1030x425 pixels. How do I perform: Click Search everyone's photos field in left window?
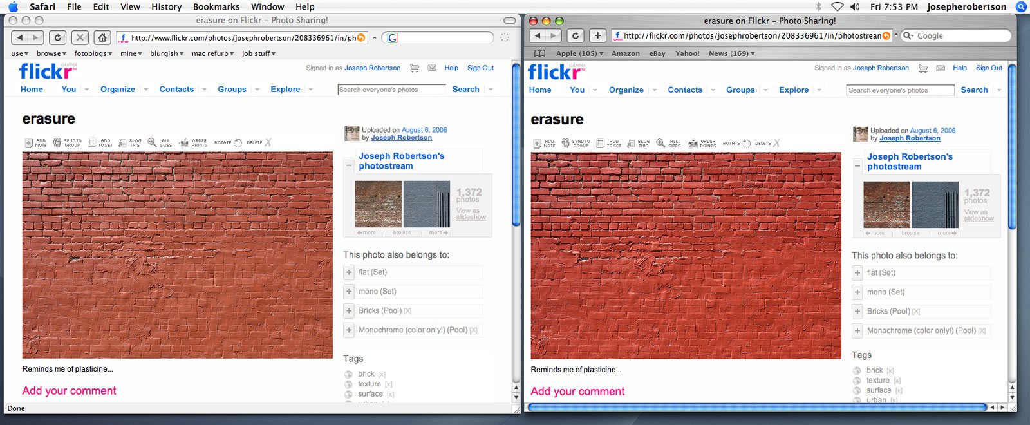pos(391,90)
